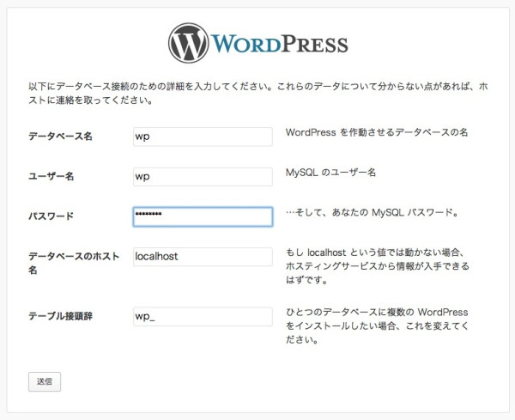This screenshot has width=515, height=420.
Task: Select the パスワード password field
Action: pyautogui.click(x=203, y=216)
